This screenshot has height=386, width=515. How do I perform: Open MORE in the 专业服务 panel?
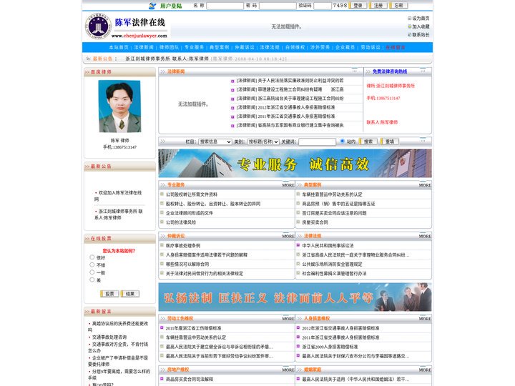pos(288,185)
